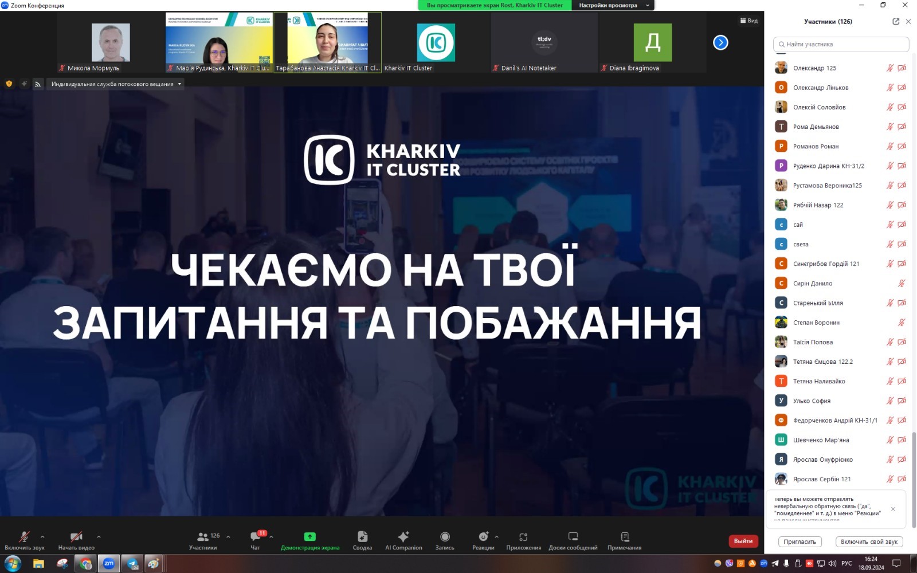Open Вид layout menu
Screen dimensions: 917x573
(x=749, y=21)
